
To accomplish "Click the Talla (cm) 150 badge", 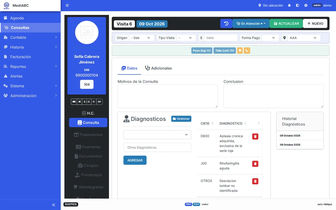I will click(x=225, y=51).
